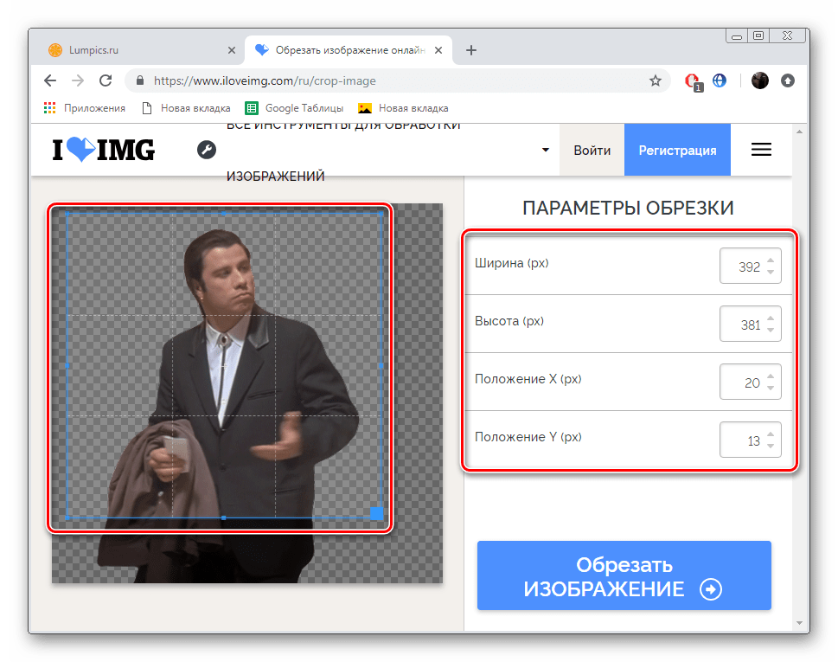Image resolution: width=838 pixels, height=662 pixels.
Task: Minimize the browser window
Action: pyautogui.click(x=737, y=36)
